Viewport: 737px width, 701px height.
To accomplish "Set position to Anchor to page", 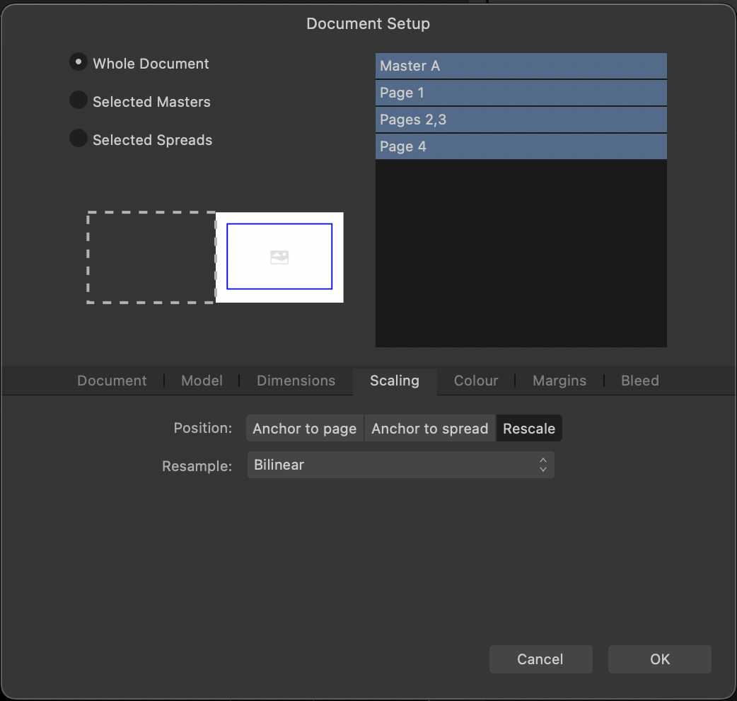I will tap(304, 428).
